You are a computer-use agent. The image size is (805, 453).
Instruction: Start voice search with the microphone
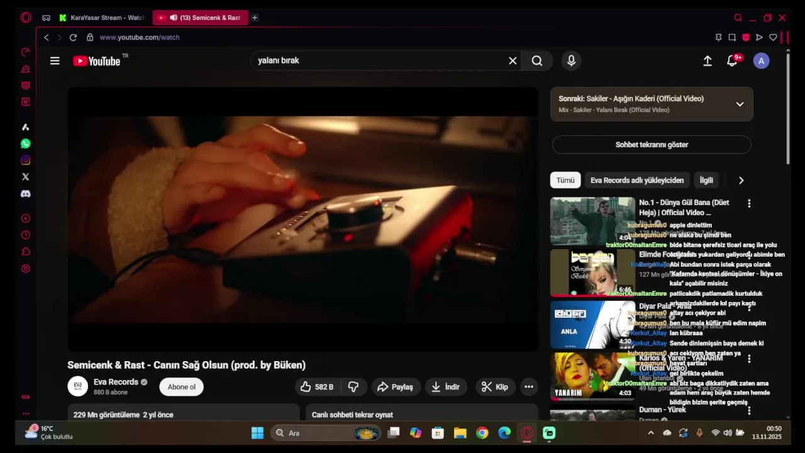(571, 60)
